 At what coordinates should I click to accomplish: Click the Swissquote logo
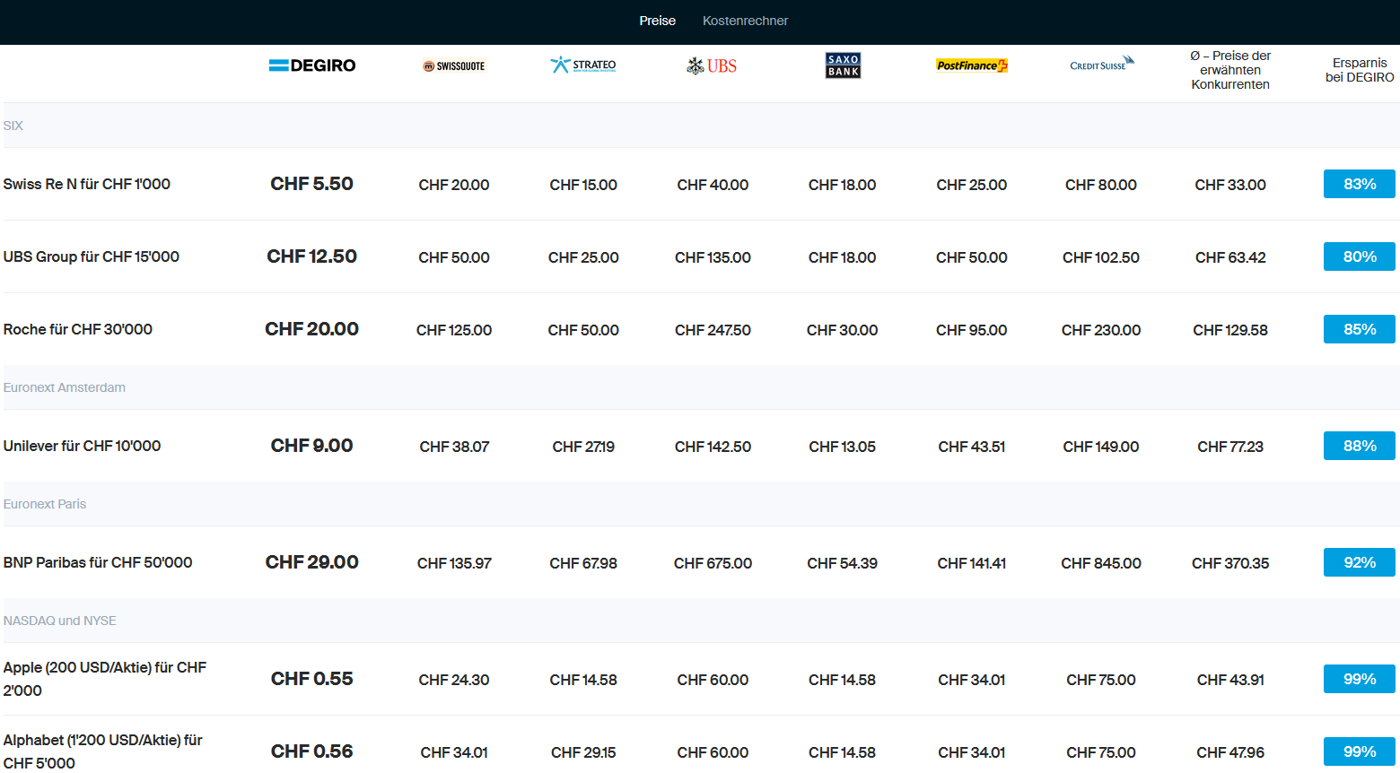(454, 66)
